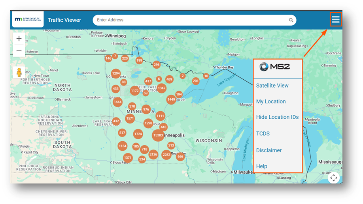This screenshot has width=363, height=204.
Task: Click the map pan control icon
Action: (334, 178)
